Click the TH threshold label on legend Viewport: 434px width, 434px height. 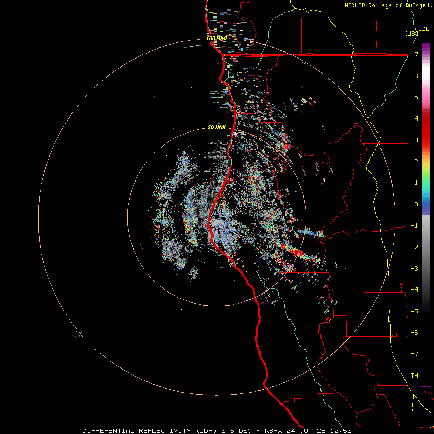(x=414, y=376)
